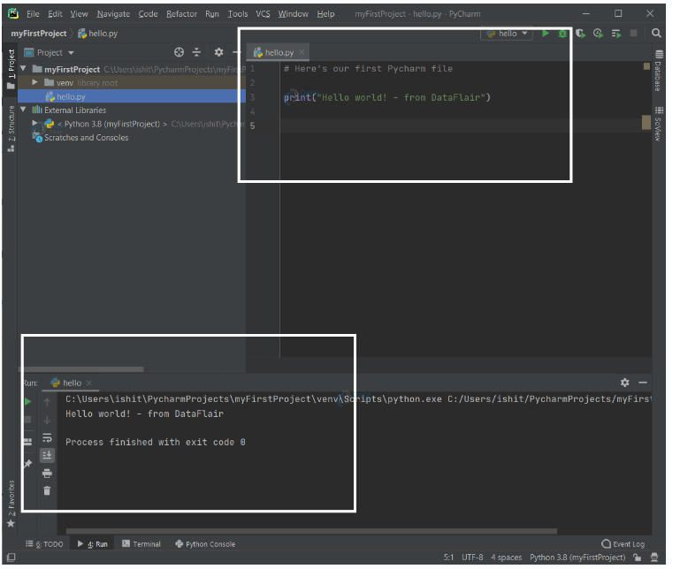680x569 pixels.
Task: Pin the Run tab with pin icon
Action: (x=27, y=464)
